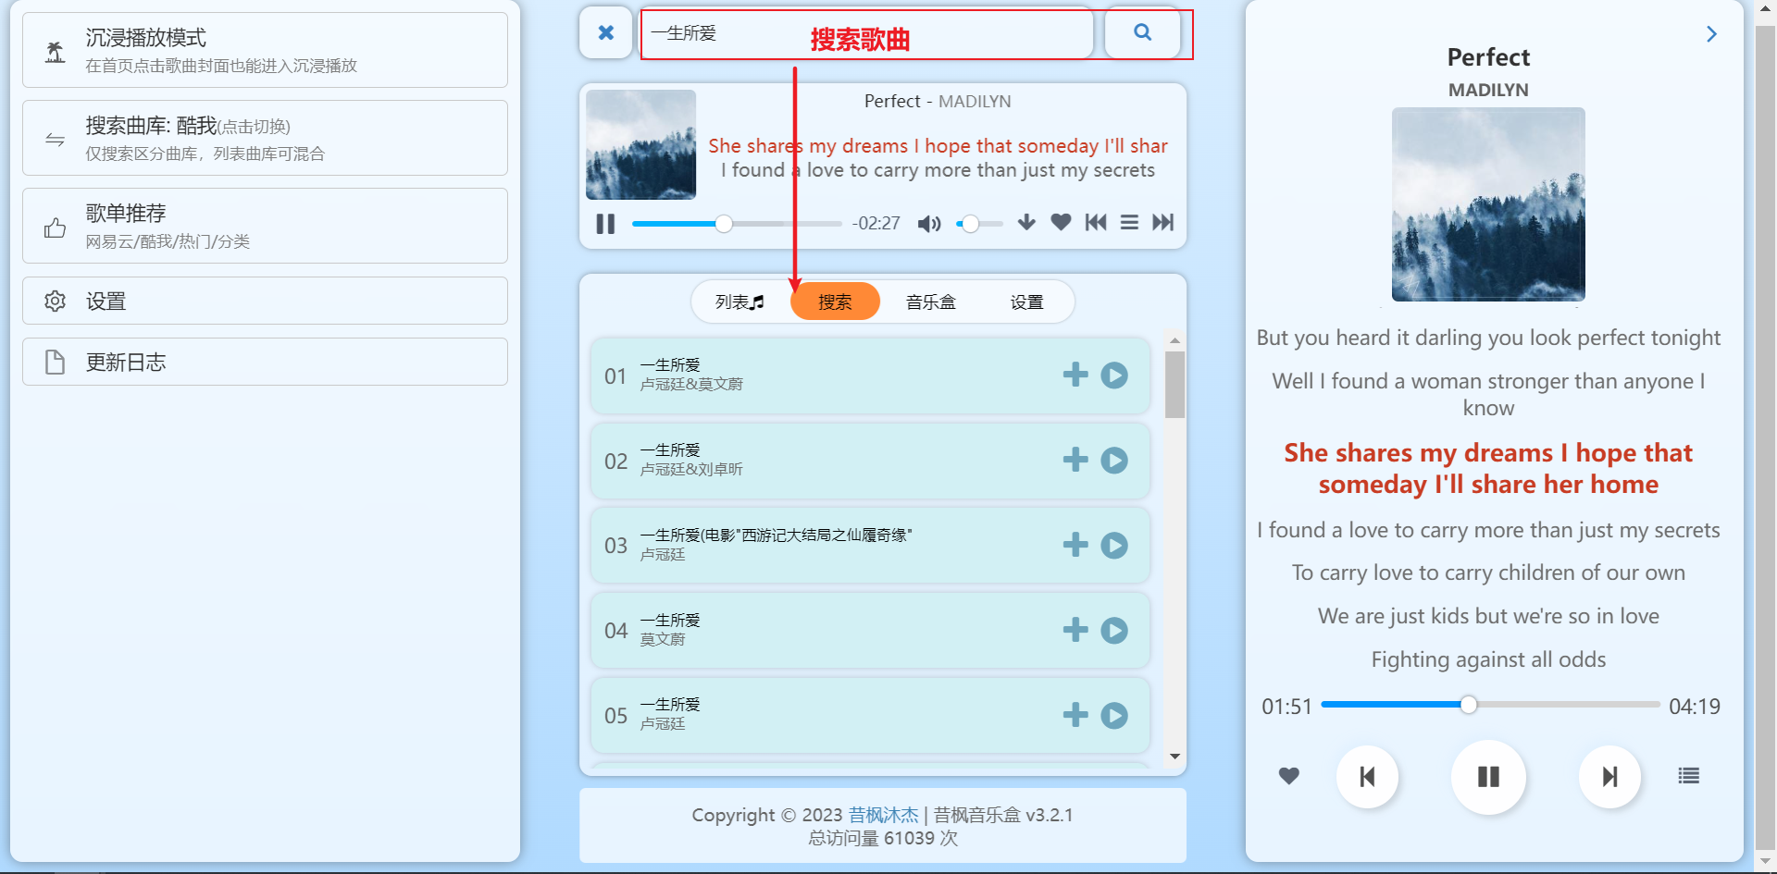
Task: Clear search with the X button
Action: point(606,33)
